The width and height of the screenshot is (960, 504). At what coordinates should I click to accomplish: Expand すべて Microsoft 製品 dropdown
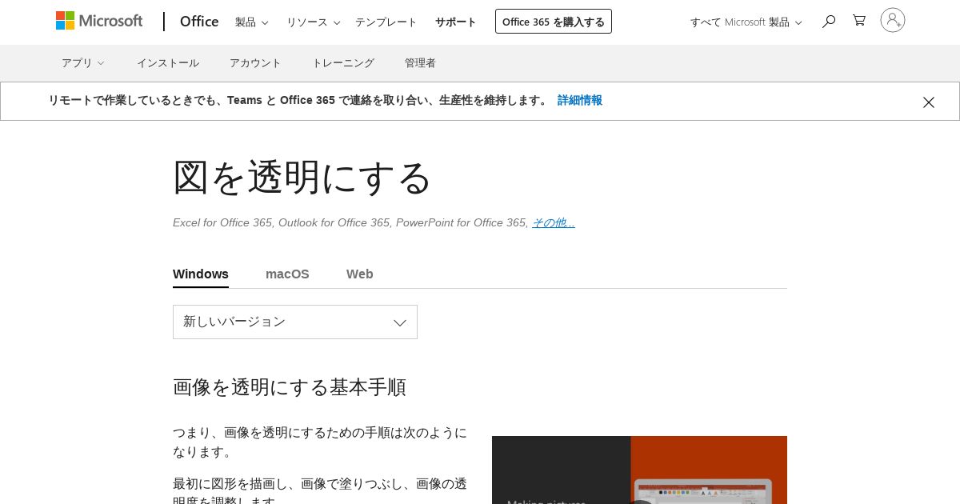click(x=746, y=22)
